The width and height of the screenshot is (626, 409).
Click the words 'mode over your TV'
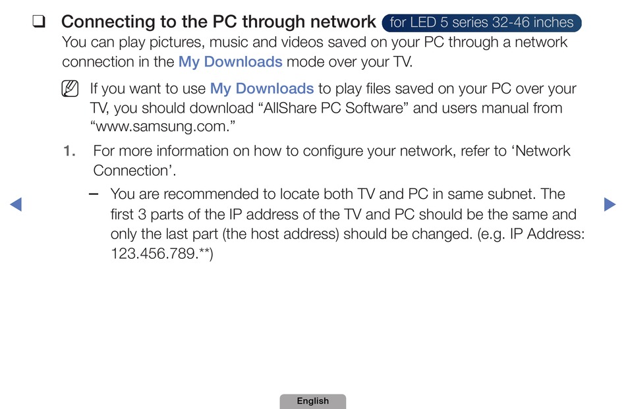349,62
